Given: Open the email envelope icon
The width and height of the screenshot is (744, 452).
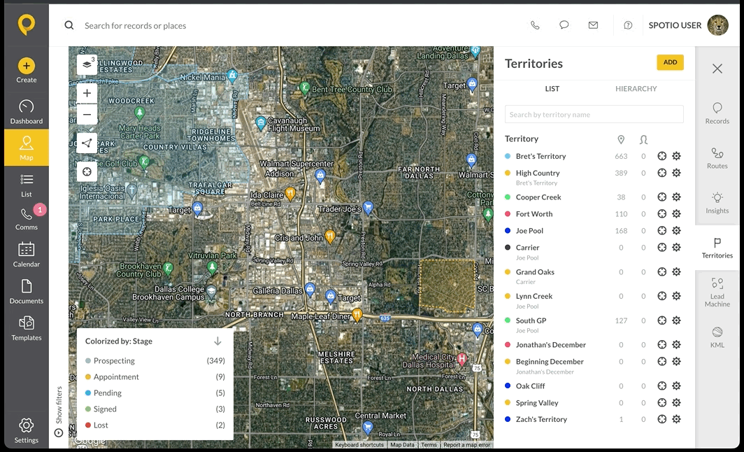Looking at the screenshot, I should coord(593,25).
